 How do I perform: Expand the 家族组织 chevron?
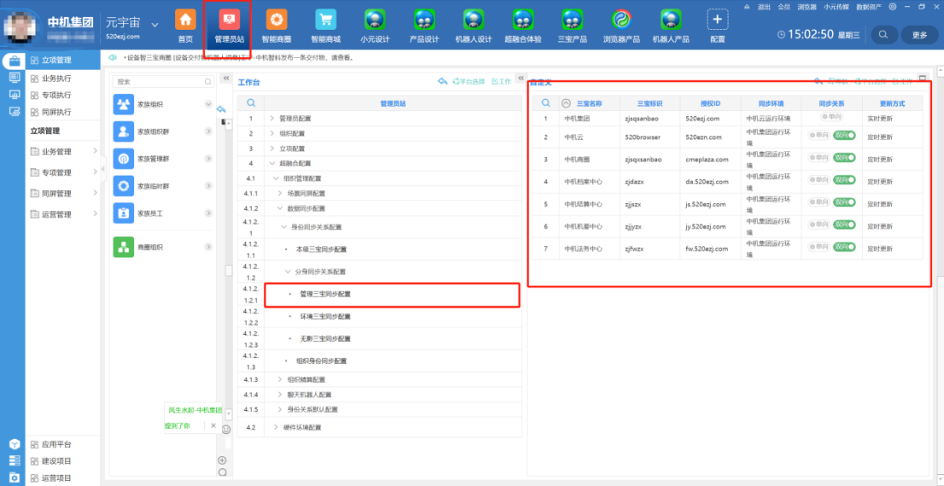[208, 104]
